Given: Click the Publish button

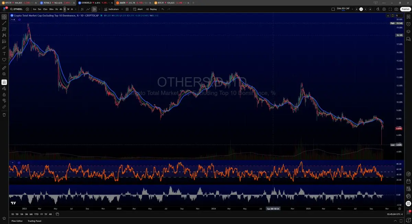Looking at the screenshot, I should pos(405,9).
